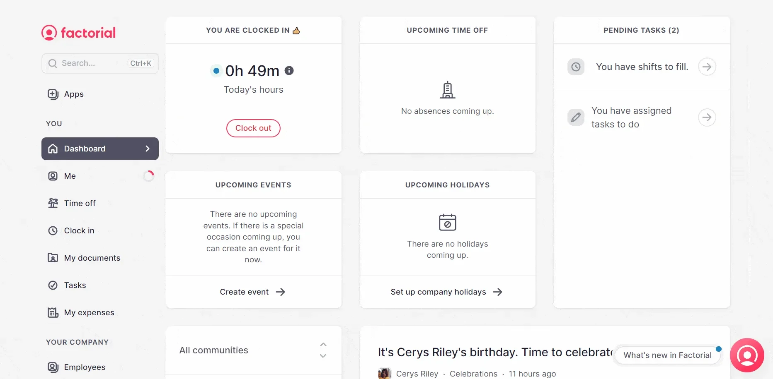Click the Factorial logo
This screenshot has height=379, width=773.
point(78,32)
